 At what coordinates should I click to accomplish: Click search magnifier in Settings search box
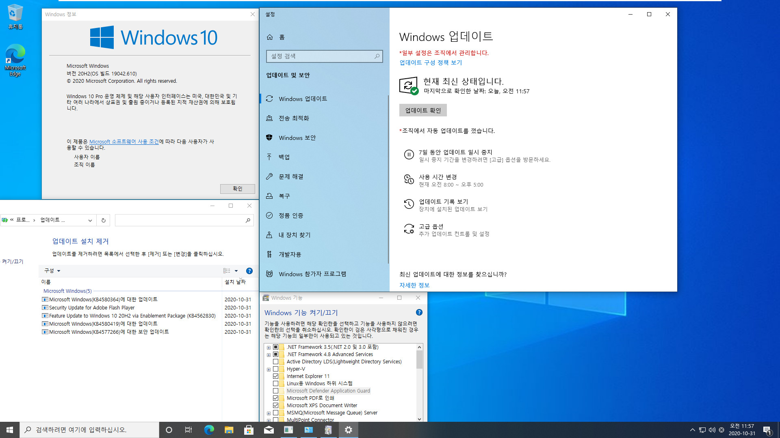tap(377, 56)
